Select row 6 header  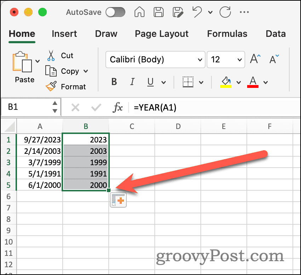[8, 197]
